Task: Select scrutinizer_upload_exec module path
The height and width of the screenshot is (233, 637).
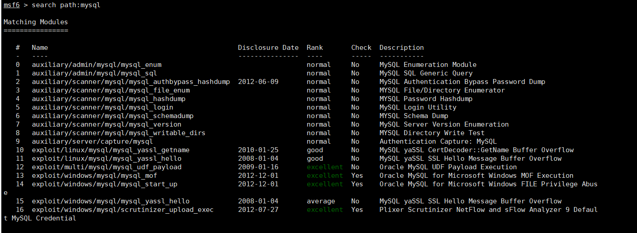Action: coord(123,210)
